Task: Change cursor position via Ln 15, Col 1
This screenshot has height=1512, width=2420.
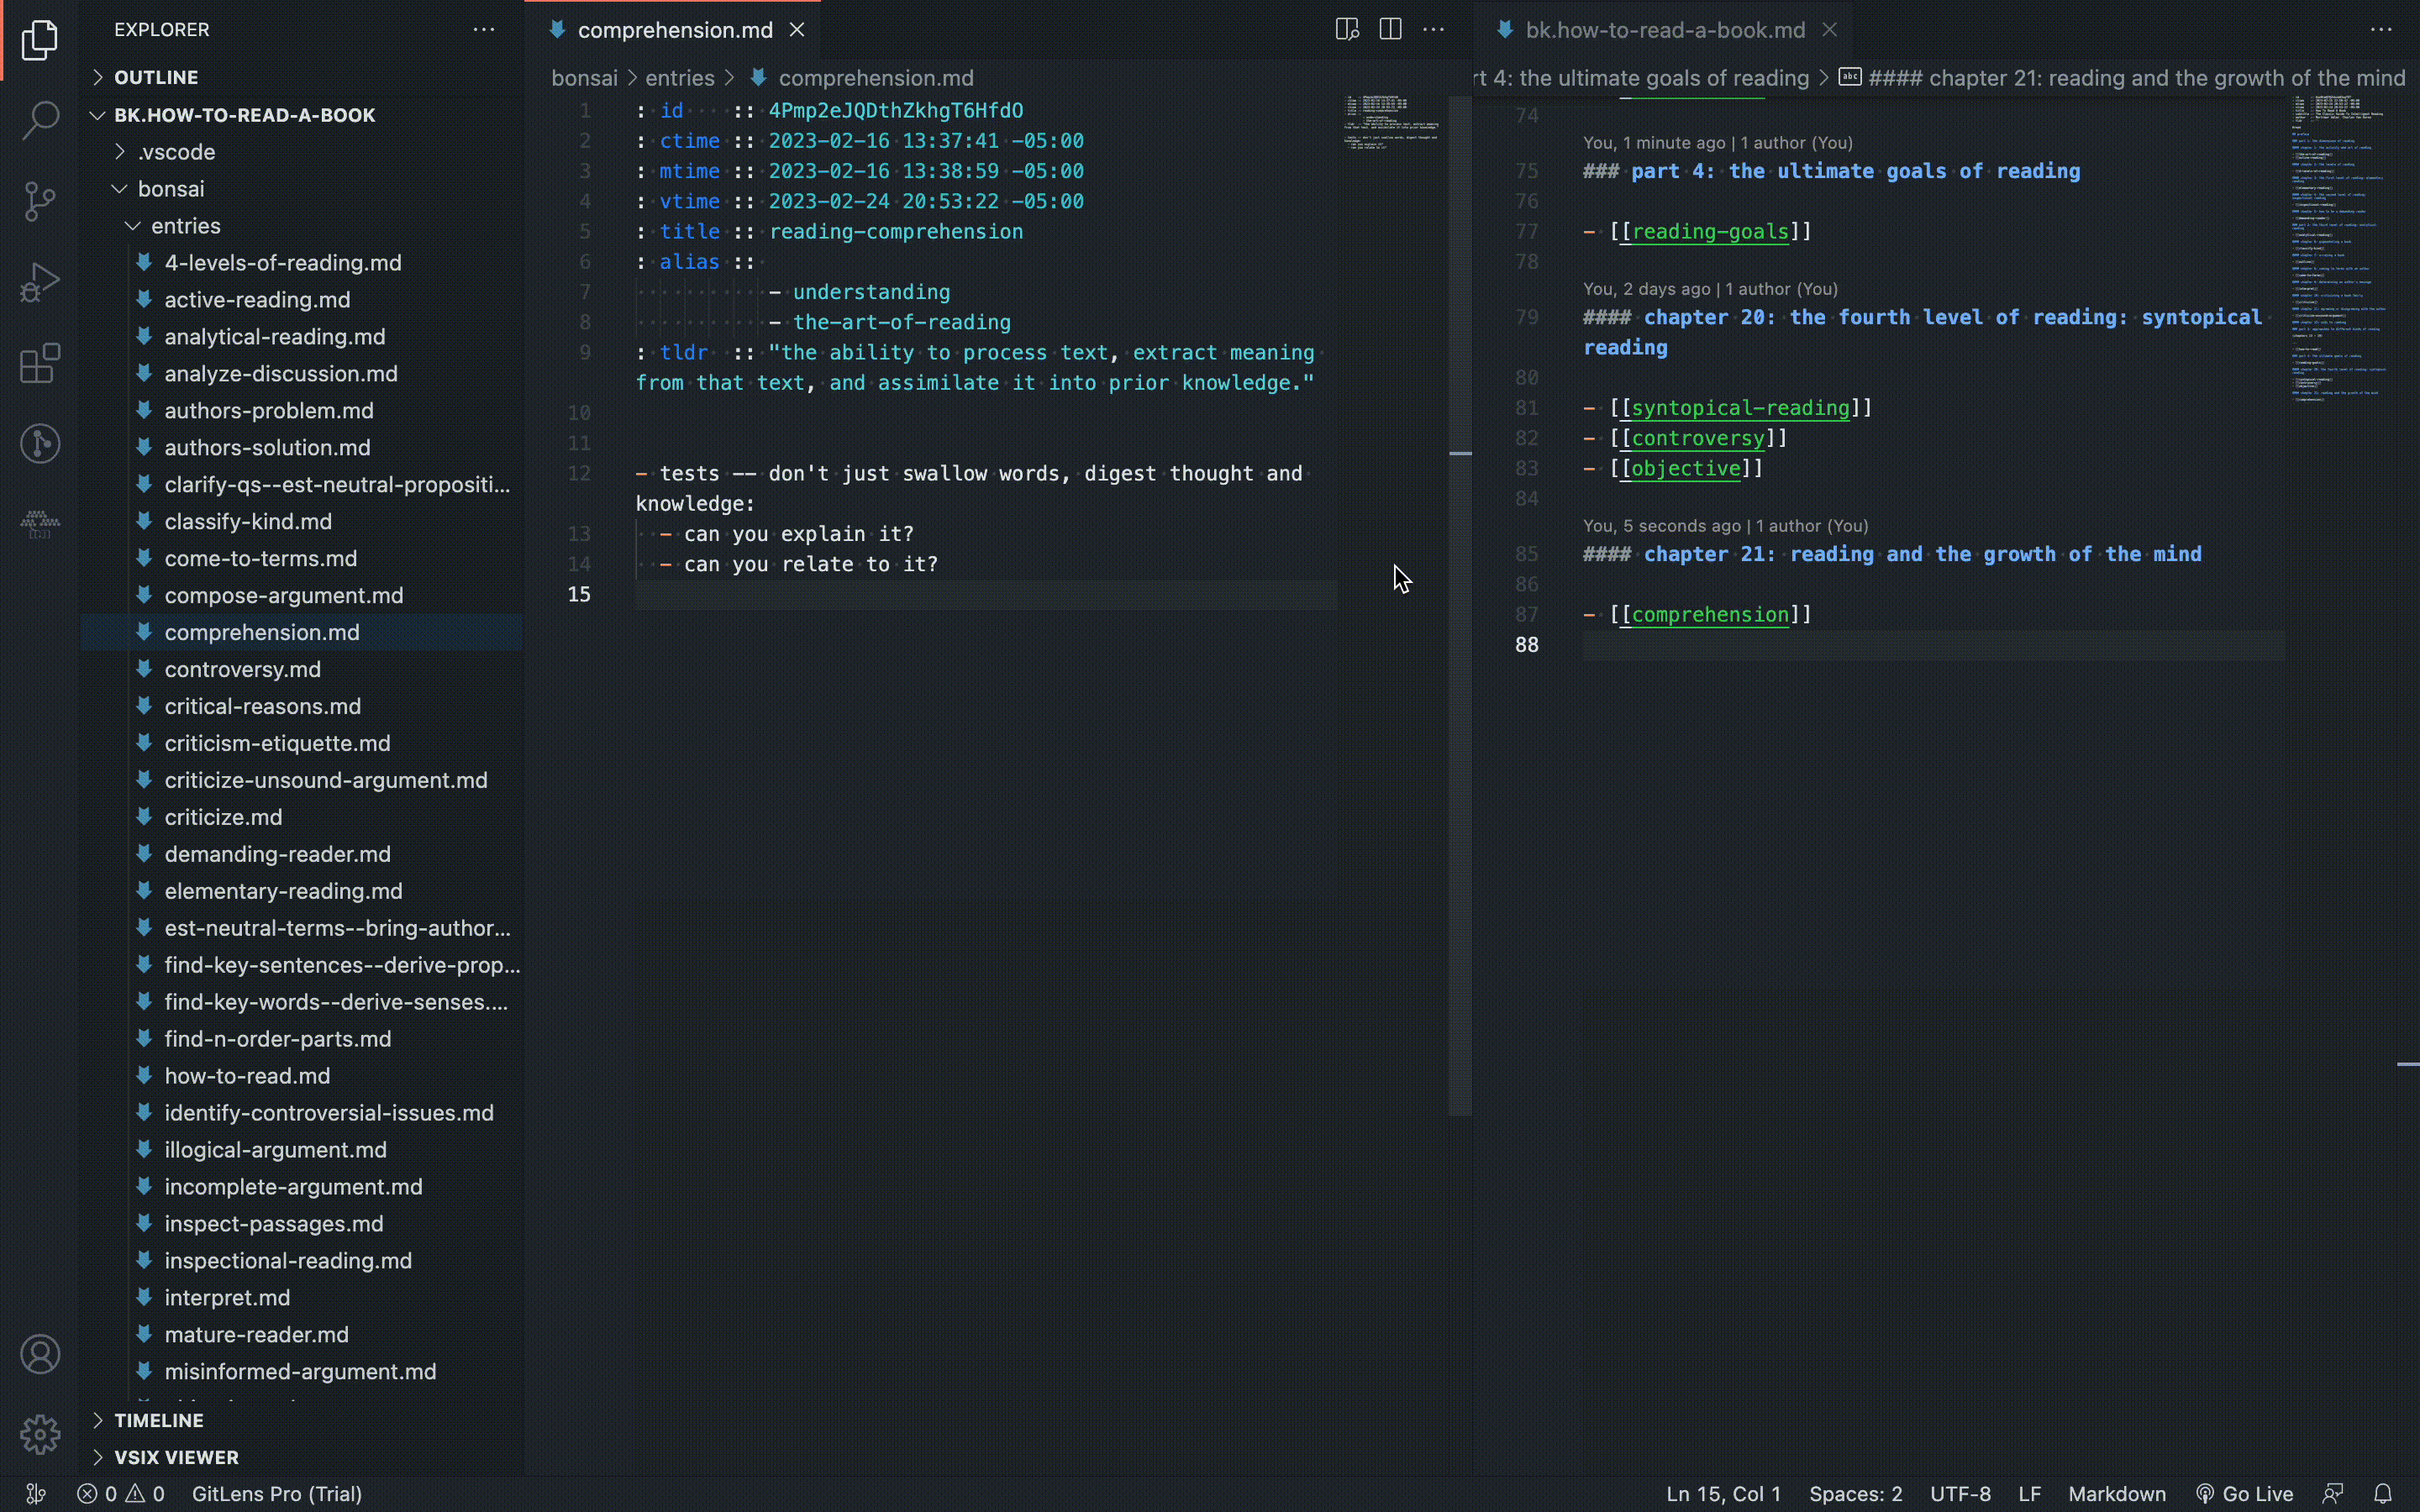Action: point(1723,1493)
